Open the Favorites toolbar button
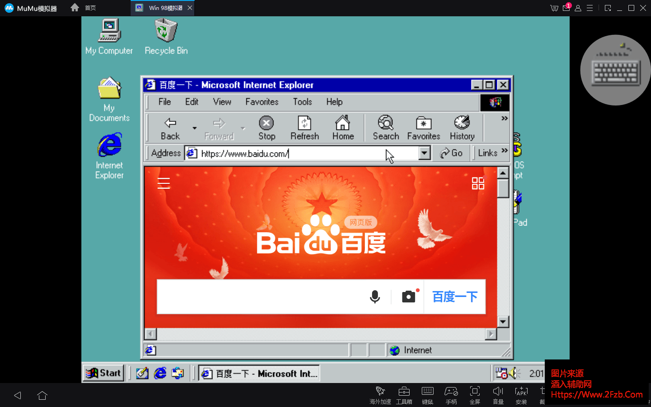 pyautogui.click(x=424, y=128)
